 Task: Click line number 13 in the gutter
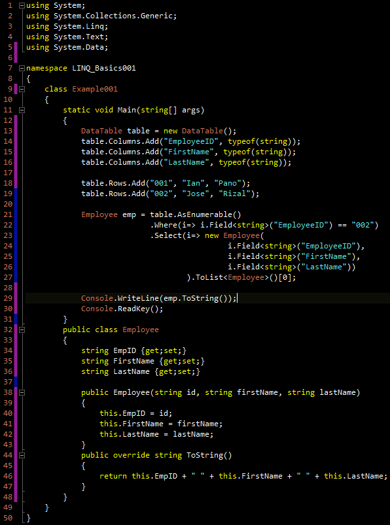[8, 131]
